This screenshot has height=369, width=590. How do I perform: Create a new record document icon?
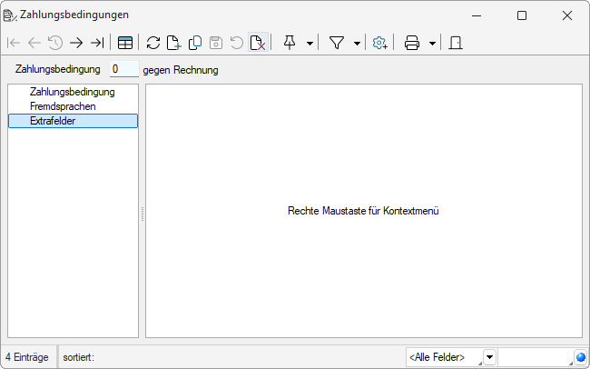click(174, 43)
